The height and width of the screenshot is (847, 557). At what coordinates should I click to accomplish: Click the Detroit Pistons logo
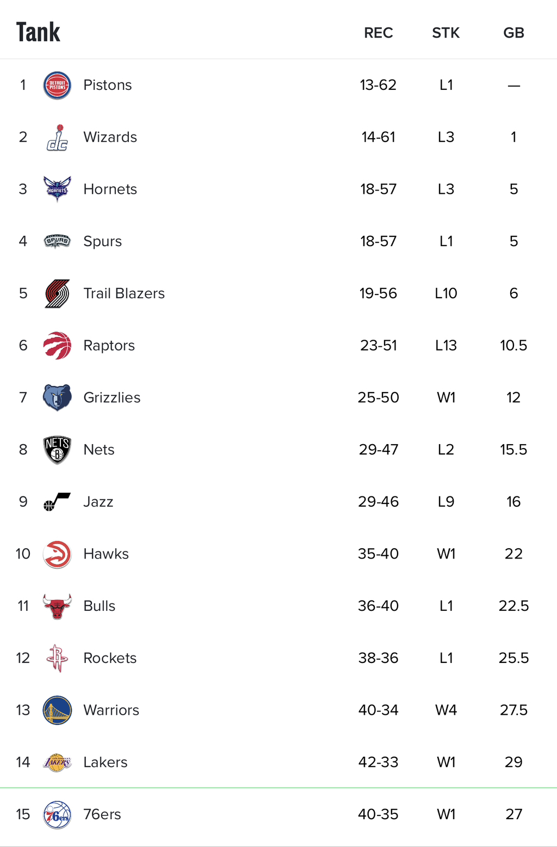click(x=57, y=85)
